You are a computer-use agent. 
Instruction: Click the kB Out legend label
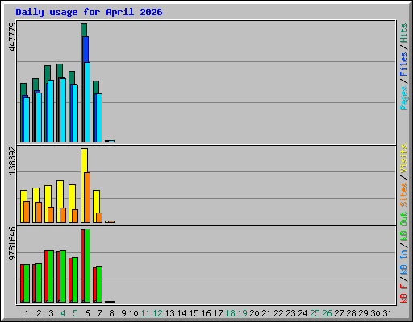[x=403, y=226]
